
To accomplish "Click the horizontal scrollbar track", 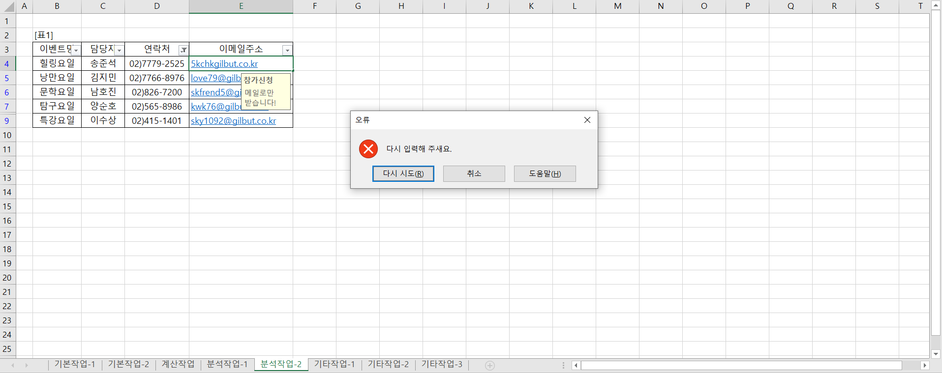I will click(738, 365).
